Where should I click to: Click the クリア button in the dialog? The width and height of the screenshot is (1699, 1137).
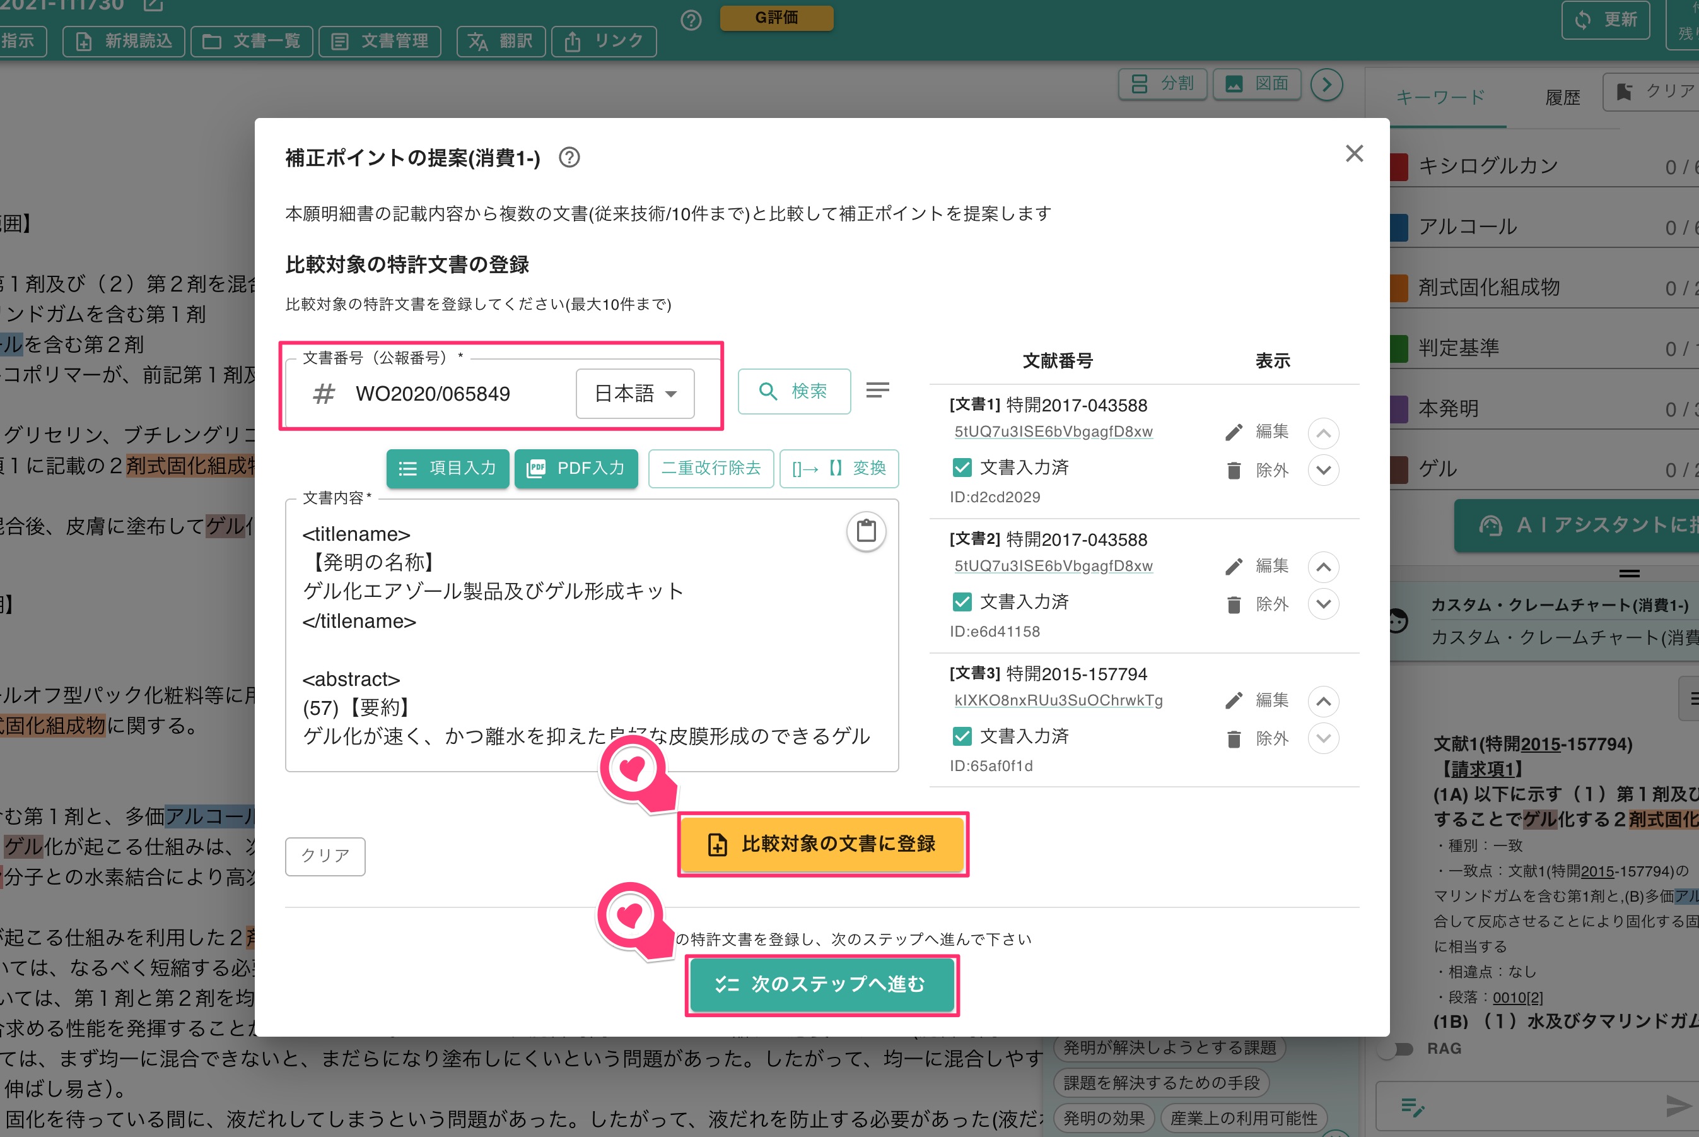pyautogui.click(x=325, y=856)
